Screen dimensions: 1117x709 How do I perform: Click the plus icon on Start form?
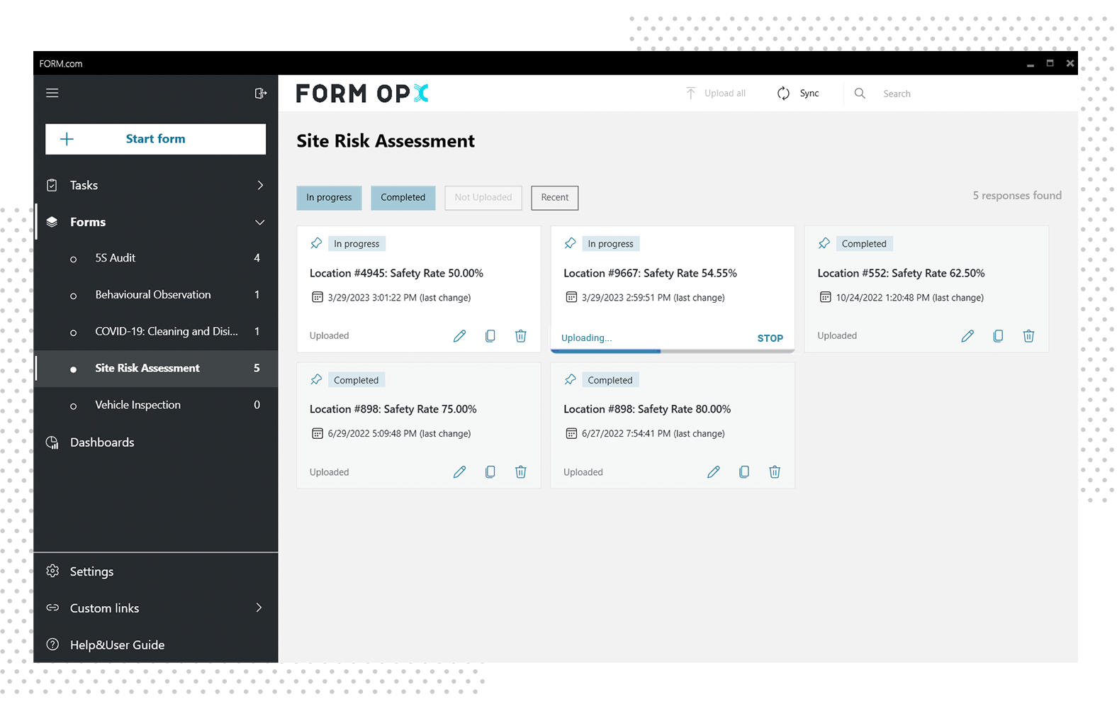pos(67,139)
